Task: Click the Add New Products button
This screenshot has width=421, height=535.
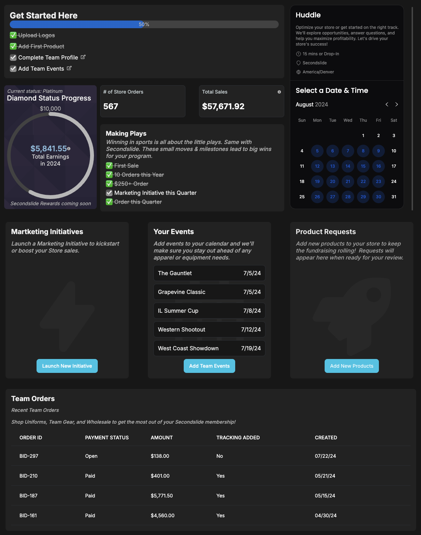Action: tap(352, 366)
